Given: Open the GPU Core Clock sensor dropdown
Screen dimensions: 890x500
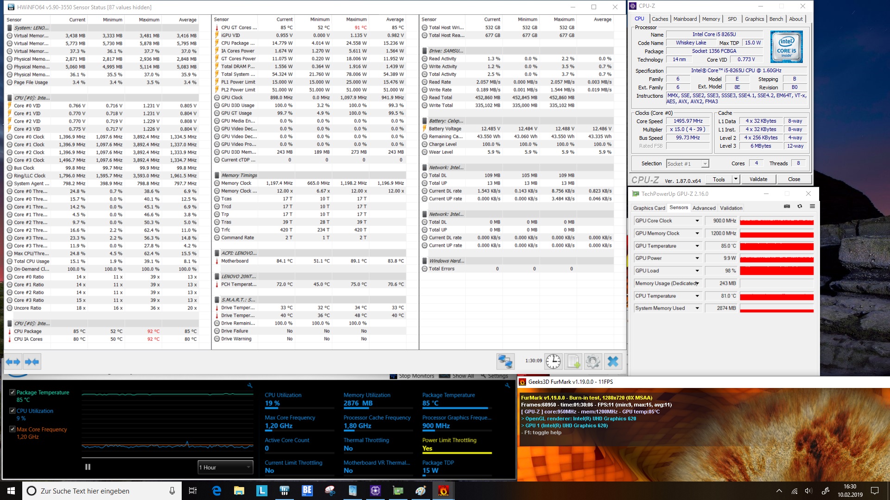Looking at the screenshot, I should click(697, 221).
